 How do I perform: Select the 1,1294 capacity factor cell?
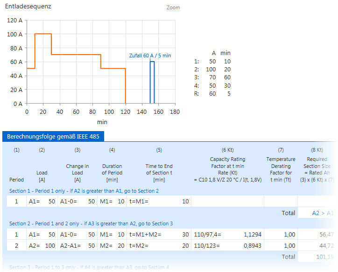click(253, 235)
